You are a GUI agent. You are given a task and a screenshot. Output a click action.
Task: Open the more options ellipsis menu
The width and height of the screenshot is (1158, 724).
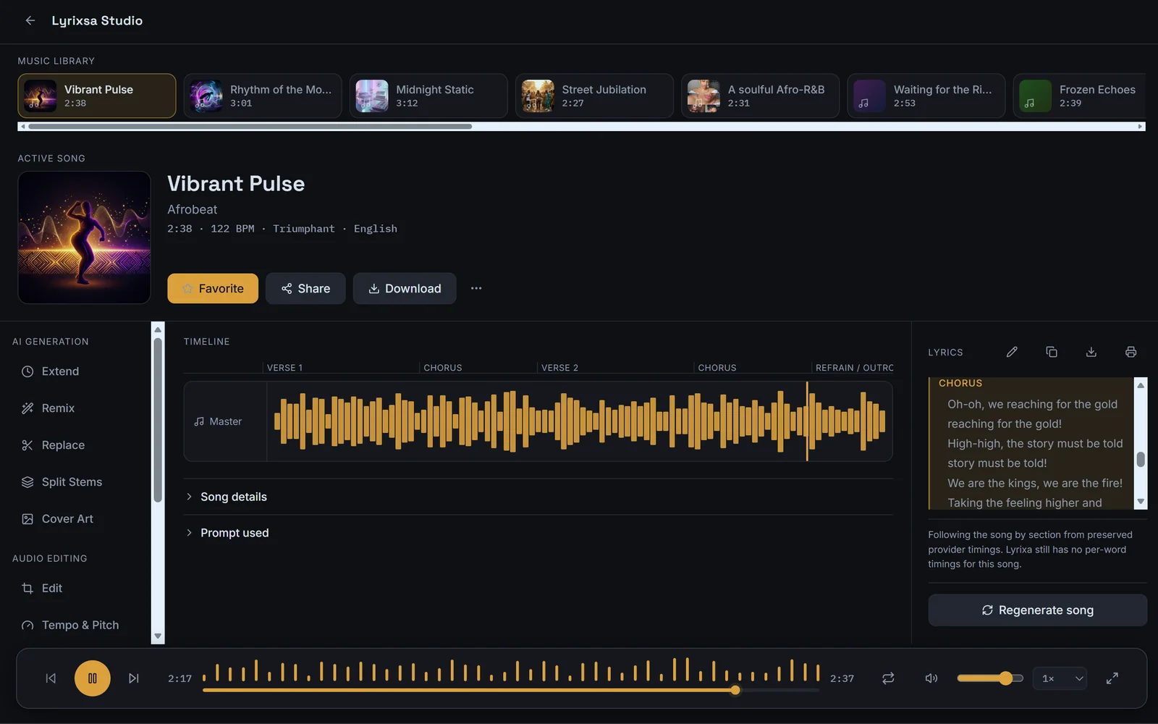476,288
